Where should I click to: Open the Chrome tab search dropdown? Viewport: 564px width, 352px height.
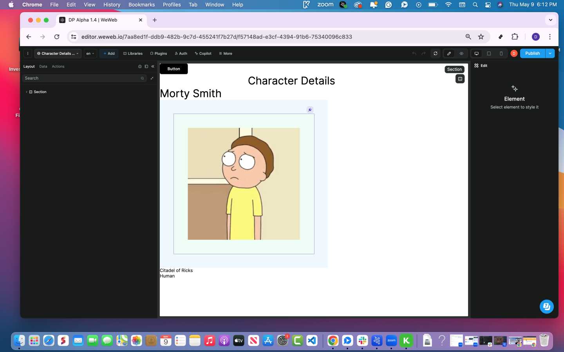pos(551,20)
